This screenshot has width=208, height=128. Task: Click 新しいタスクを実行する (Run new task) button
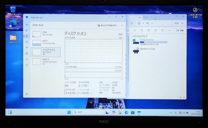(107, 25)
